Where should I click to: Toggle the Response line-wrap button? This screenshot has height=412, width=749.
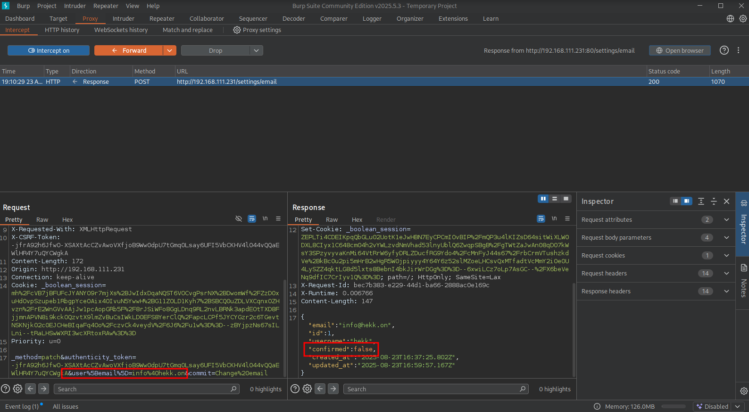click(541, 219)
